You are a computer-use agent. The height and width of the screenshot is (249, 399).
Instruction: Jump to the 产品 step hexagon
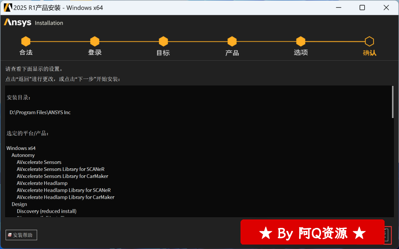[x=232, y=41]
